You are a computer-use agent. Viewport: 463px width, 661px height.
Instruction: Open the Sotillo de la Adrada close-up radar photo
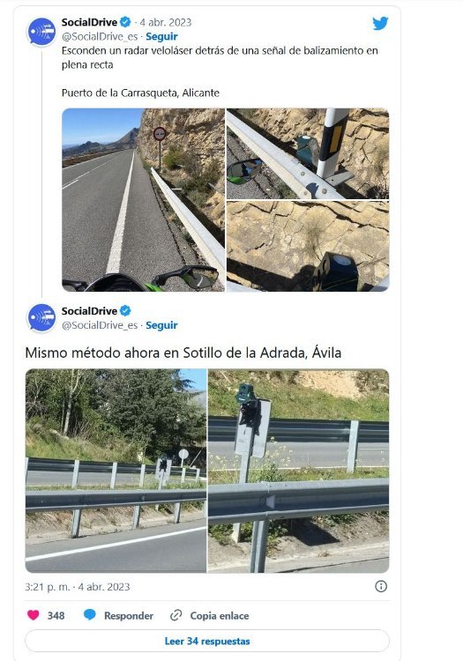coord(299,471)
